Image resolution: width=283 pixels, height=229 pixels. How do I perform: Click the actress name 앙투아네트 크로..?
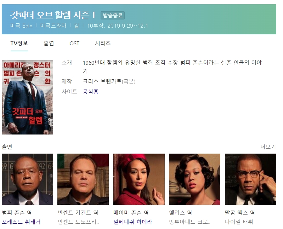[x=190, y=222]
